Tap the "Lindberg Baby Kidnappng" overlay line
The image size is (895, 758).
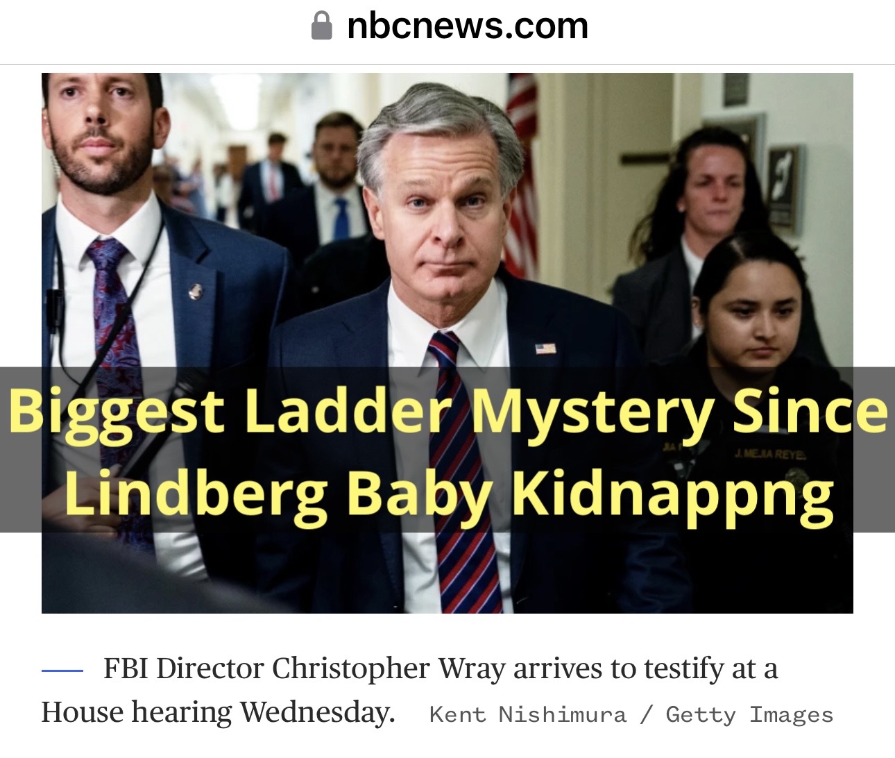click(450, 494)
